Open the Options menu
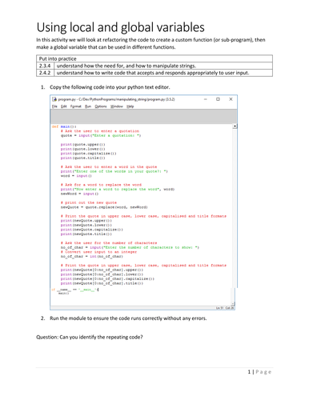This screenshot has height=400, width=309. click(x=101, y=106)
